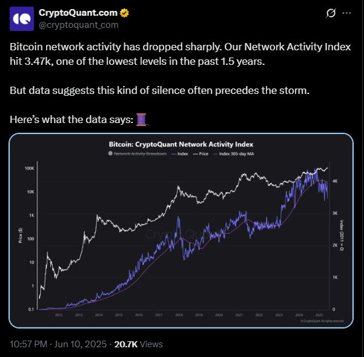This screenshot has width=364, height=357.
Task: Click the thread spool emoji
Action: pos(141,119)
